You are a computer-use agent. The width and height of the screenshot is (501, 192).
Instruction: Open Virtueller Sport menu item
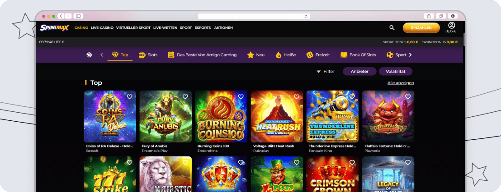(x=133, y=27)
